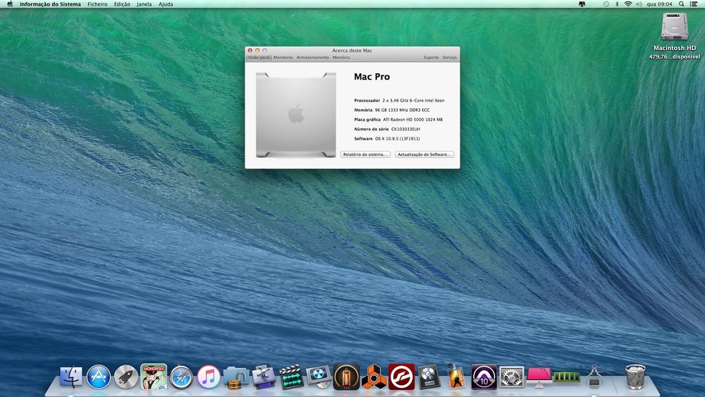Open the Ficheiro menu

[97, 4]
